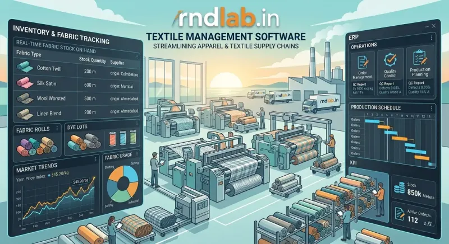Click the $45.20/kg tooltip on the chart
Image resolution: width=449 pixels, height=244 pixels.
click(x=80, y=181)
